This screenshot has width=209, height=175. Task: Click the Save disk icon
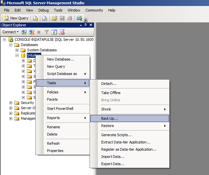coord(62,18)
